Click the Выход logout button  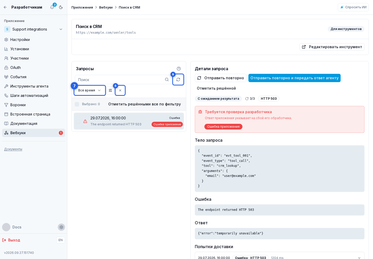tap(11, 240)
